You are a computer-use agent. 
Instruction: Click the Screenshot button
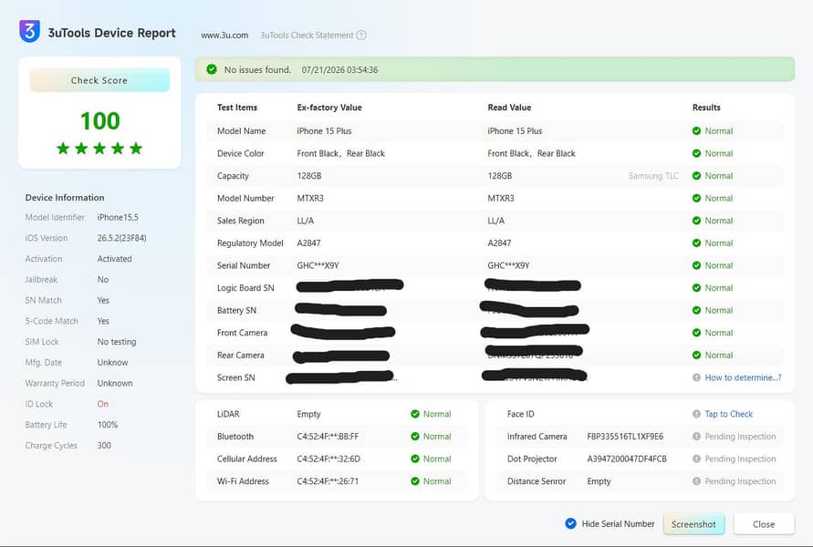click(x=693, y=524)
